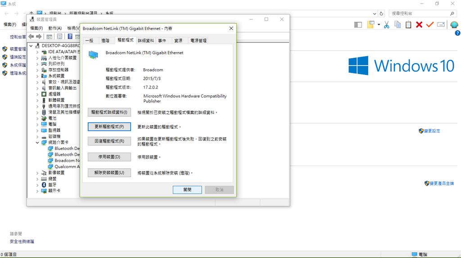Click show/hide console tree icon in Device Manager
The image size is (461, 258).
pyautogui.click(x=50, y=37)
